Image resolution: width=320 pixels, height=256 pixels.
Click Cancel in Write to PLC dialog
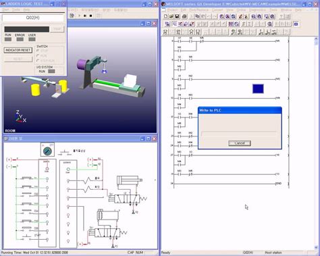(240, 143)
